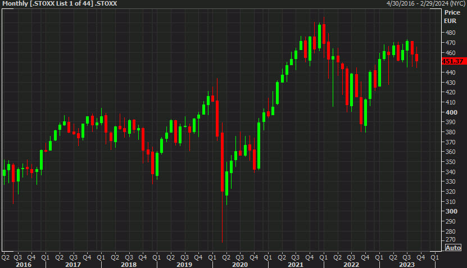This screenshot has height=268, width=467.
Task: Select the 2020 year label
Action: (x=240, y=265)
